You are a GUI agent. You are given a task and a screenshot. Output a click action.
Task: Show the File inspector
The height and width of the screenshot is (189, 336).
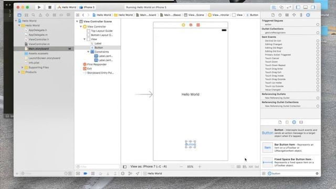pos(273,15)
